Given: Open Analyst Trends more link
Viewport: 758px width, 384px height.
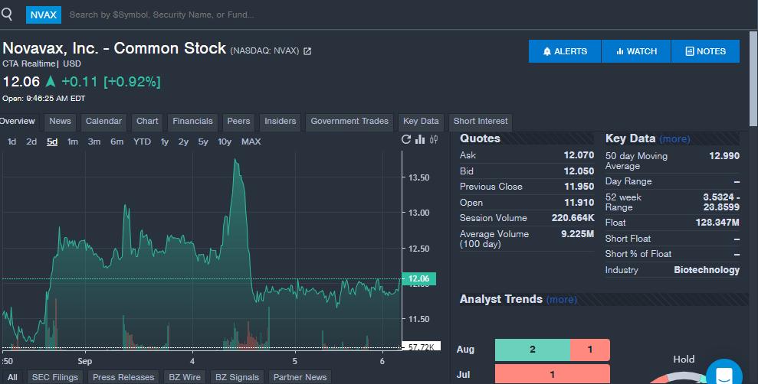Looking at the screenshot, I should (562, 300).
